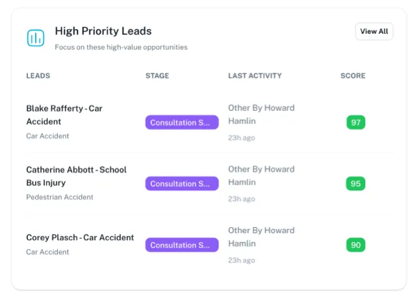416x301 pixels.
Task: Click the bar chart icon beside High Priority Leads
Action: pyautogui.click(x=36, y=38)
